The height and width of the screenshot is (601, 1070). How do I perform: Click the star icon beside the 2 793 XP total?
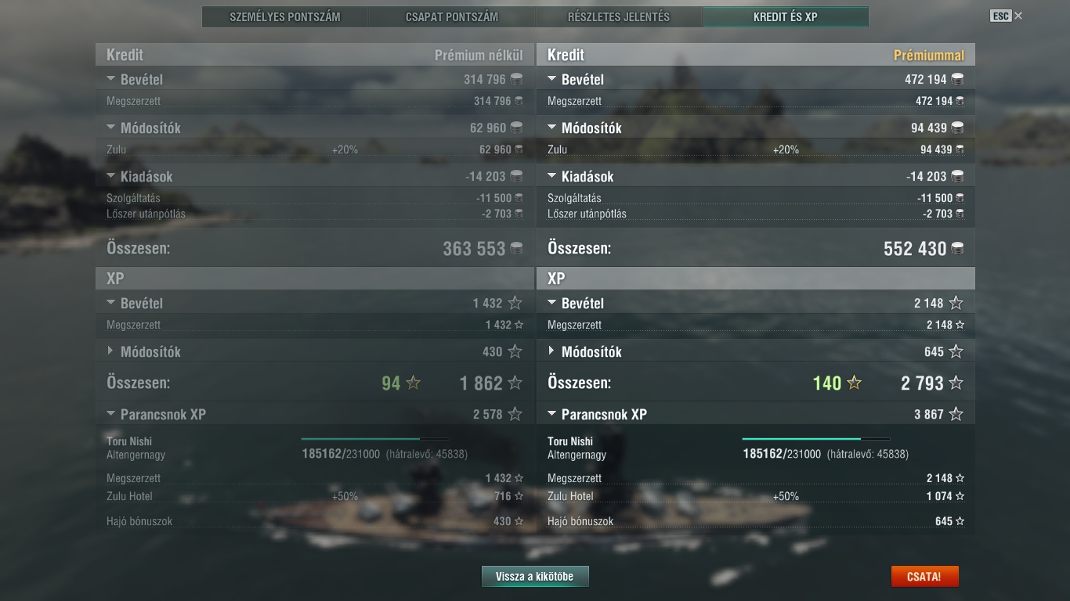pyautogui.click(x=956, y=383)
